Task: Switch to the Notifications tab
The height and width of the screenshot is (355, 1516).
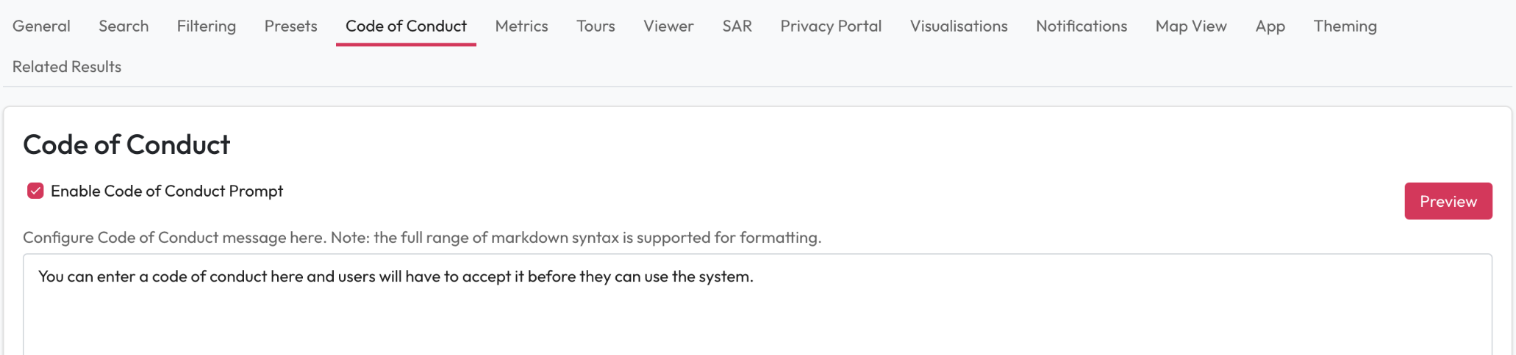Action: coord(1081,26)
